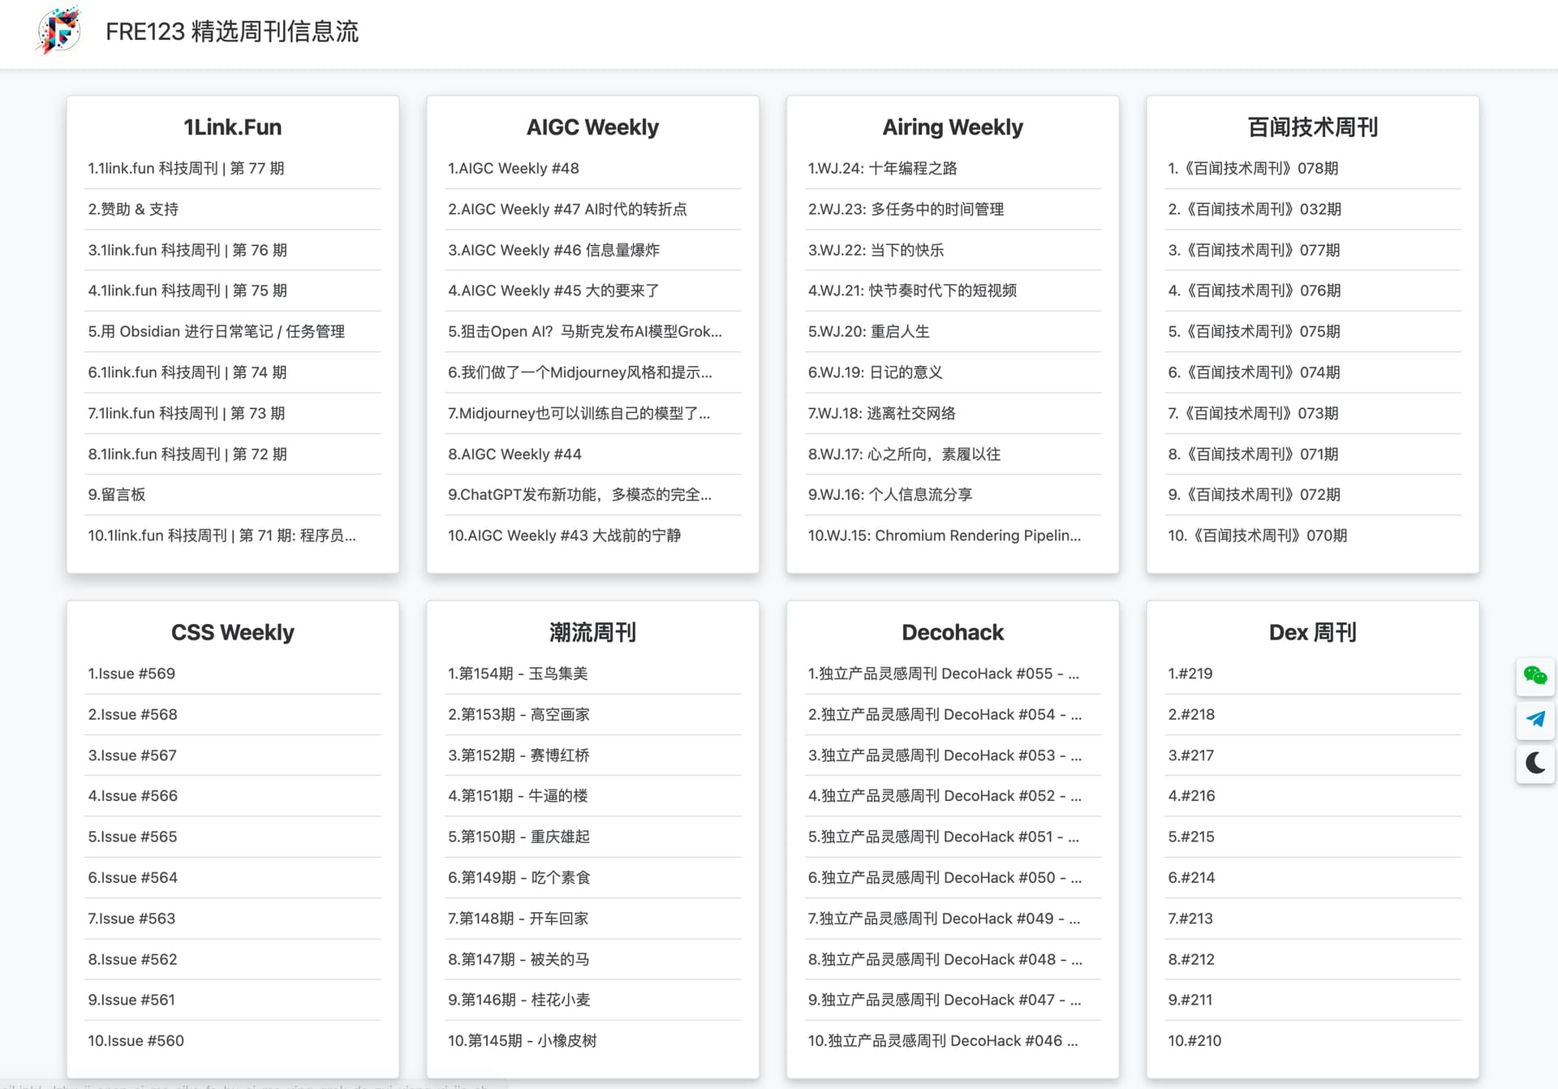The height and width of the screenshot is (1089, 1558).
Task: Click the Airing Weekly card heading
Action: 953,127
